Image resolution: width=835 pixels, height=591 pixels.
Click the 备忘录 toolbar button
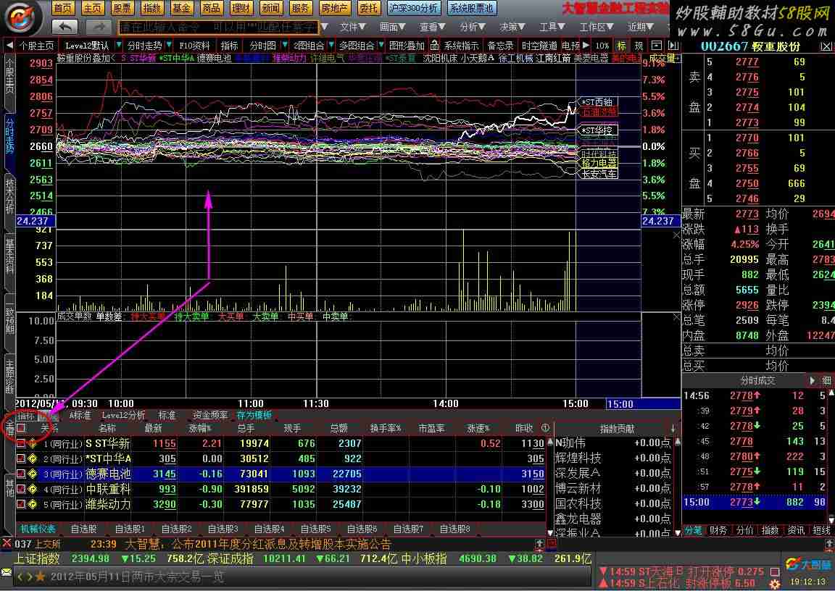pyautogui.click(x=500, y=46)
